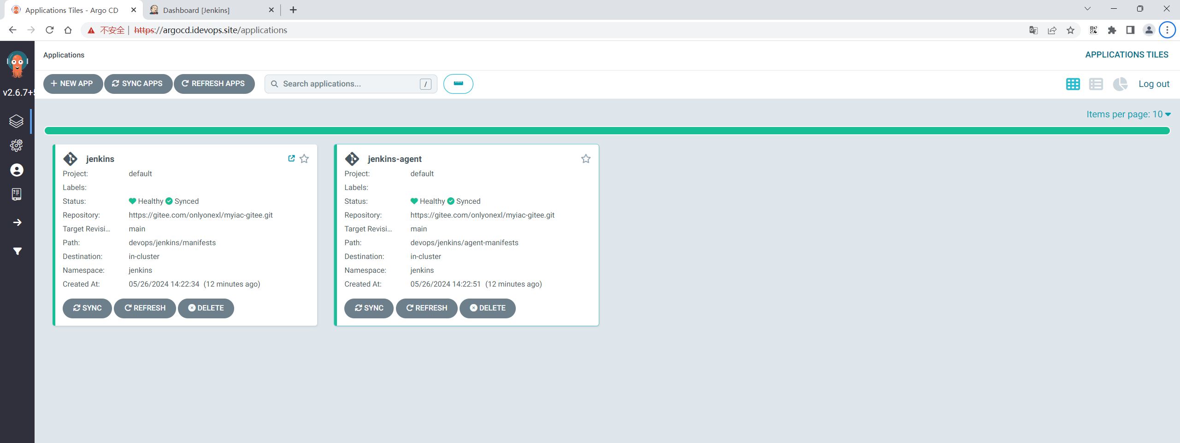The height and width of the screenshot is (443, 1180).
Task: Open Settings gears icon in sidebar
Action: tap(17, 146)
